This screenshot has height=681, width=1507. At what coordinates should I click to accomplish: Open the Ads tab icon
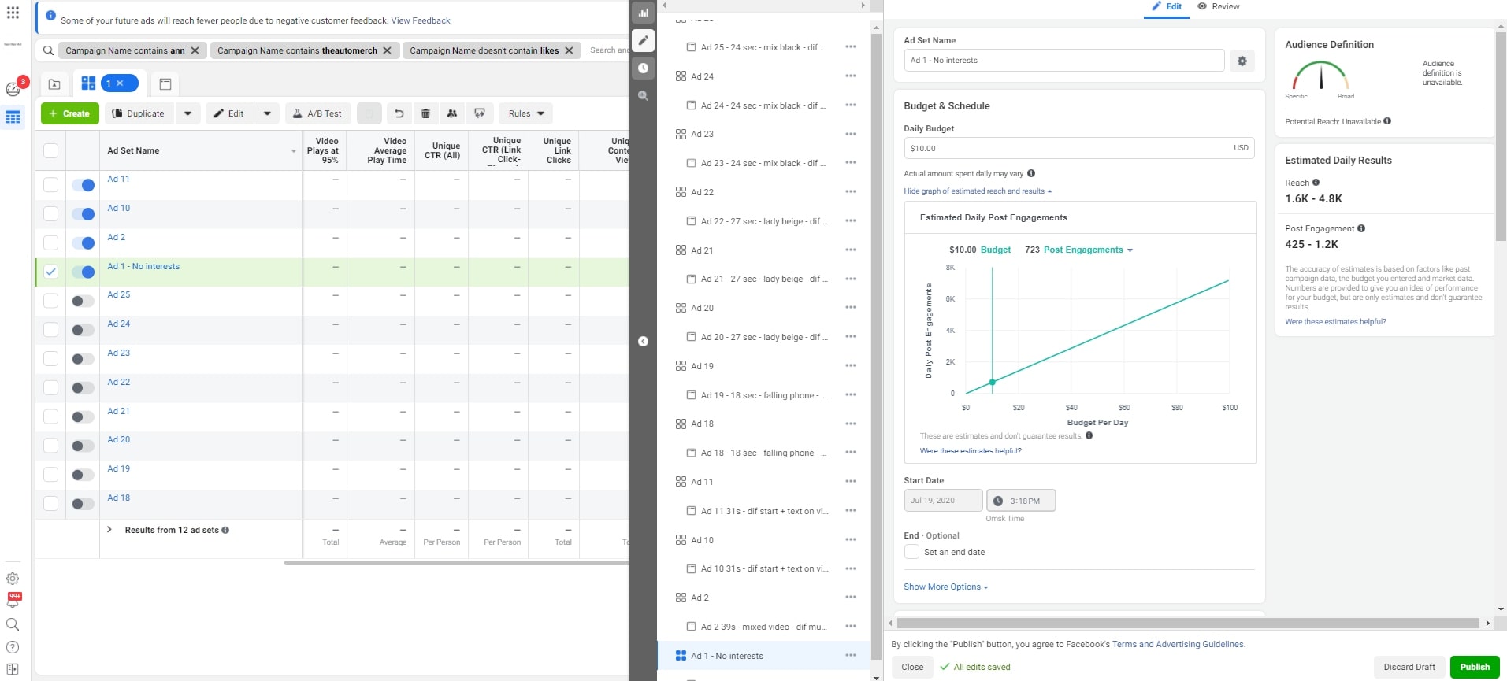tap(165, 83)
